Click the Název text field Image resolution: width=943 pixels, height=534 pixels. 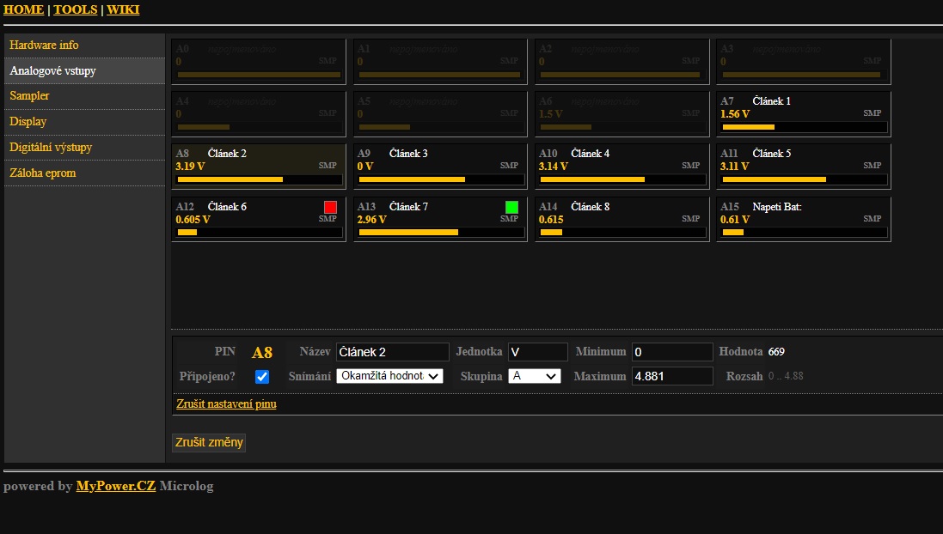pyautogui.click(x=392, y=352)
